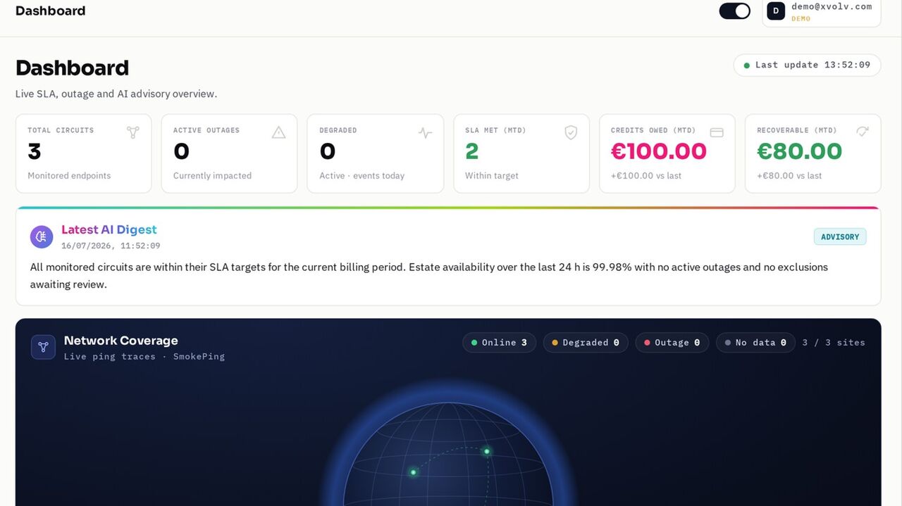Click the €80.00 recoverable value
The height and width of the screenshot is (506, 902).
click(800, 151)
